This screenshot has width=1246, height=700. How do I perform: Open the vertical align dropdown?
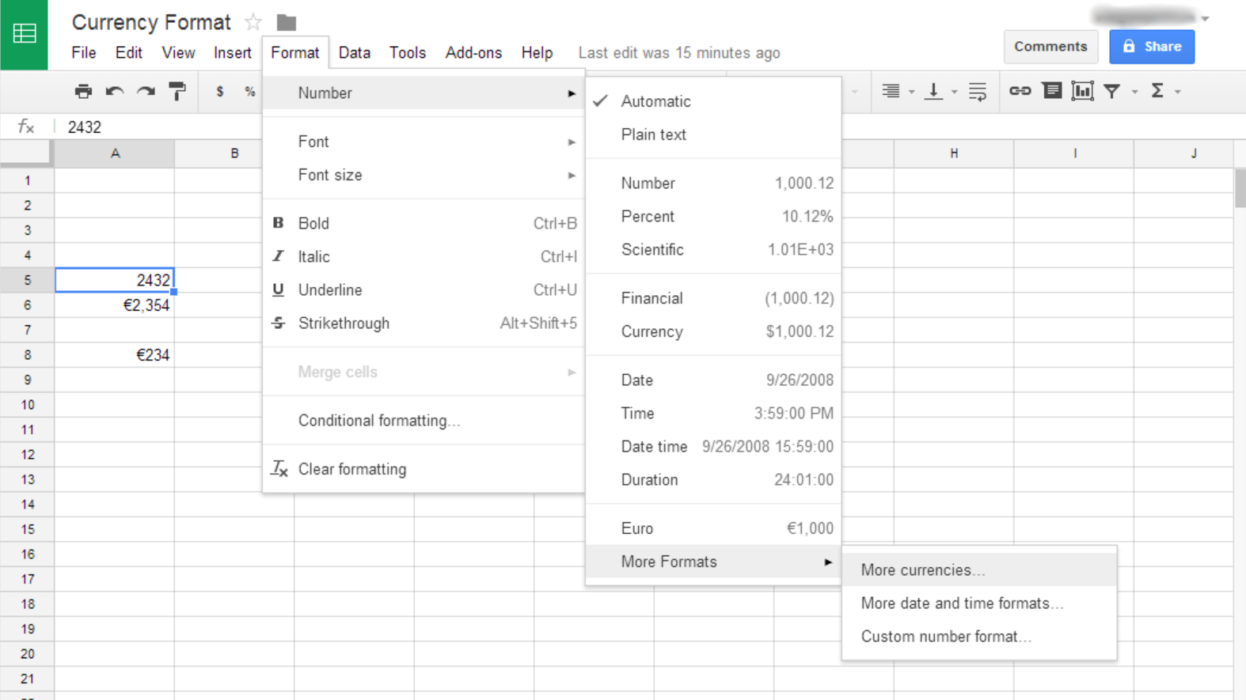click(x=954, y=93)
